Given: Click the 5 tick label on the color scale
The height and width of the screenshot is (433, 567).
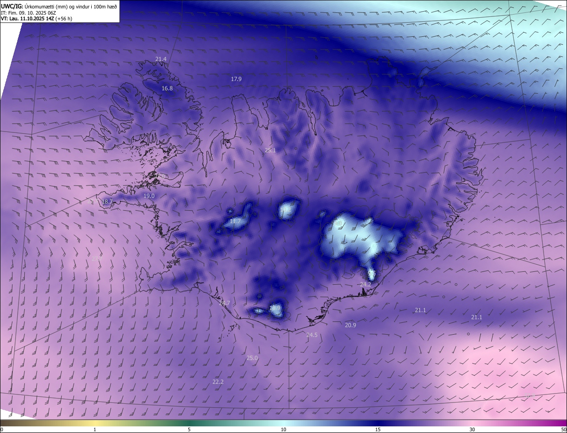Looking at the screenshot, I should click(x=189, y=429).
